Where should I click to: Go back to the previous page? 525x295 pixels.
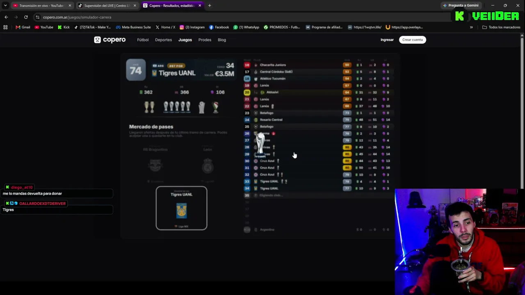coord(6,17)
